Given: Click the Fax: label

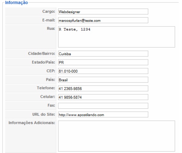Looking at the screenshot, I should point(51,105).
